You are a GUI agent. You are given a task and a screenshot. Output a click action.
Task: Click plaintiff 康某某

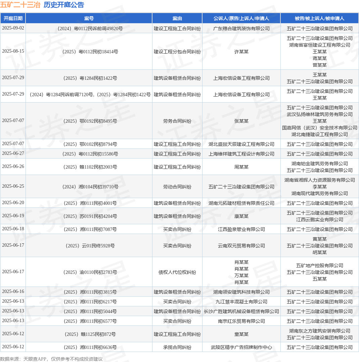point(241,216)
